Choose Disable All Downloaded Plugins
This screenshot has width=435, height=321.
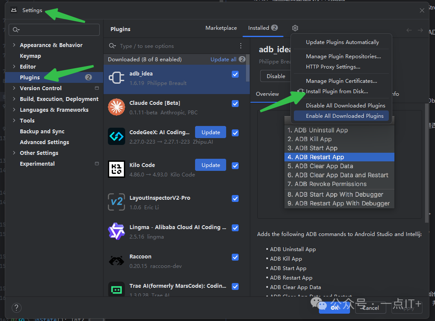coord(345,105)
